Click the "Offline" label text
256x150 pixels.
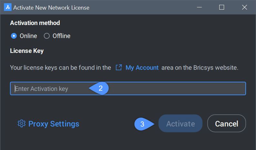coord(61,36)
